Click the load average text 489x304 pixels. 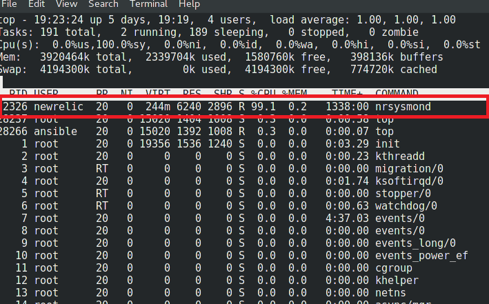pos(363,20)
